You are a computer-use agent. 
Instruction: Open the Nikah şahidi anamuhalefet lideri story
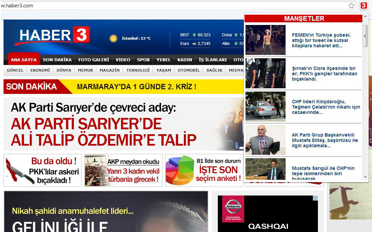coord(106,211)
